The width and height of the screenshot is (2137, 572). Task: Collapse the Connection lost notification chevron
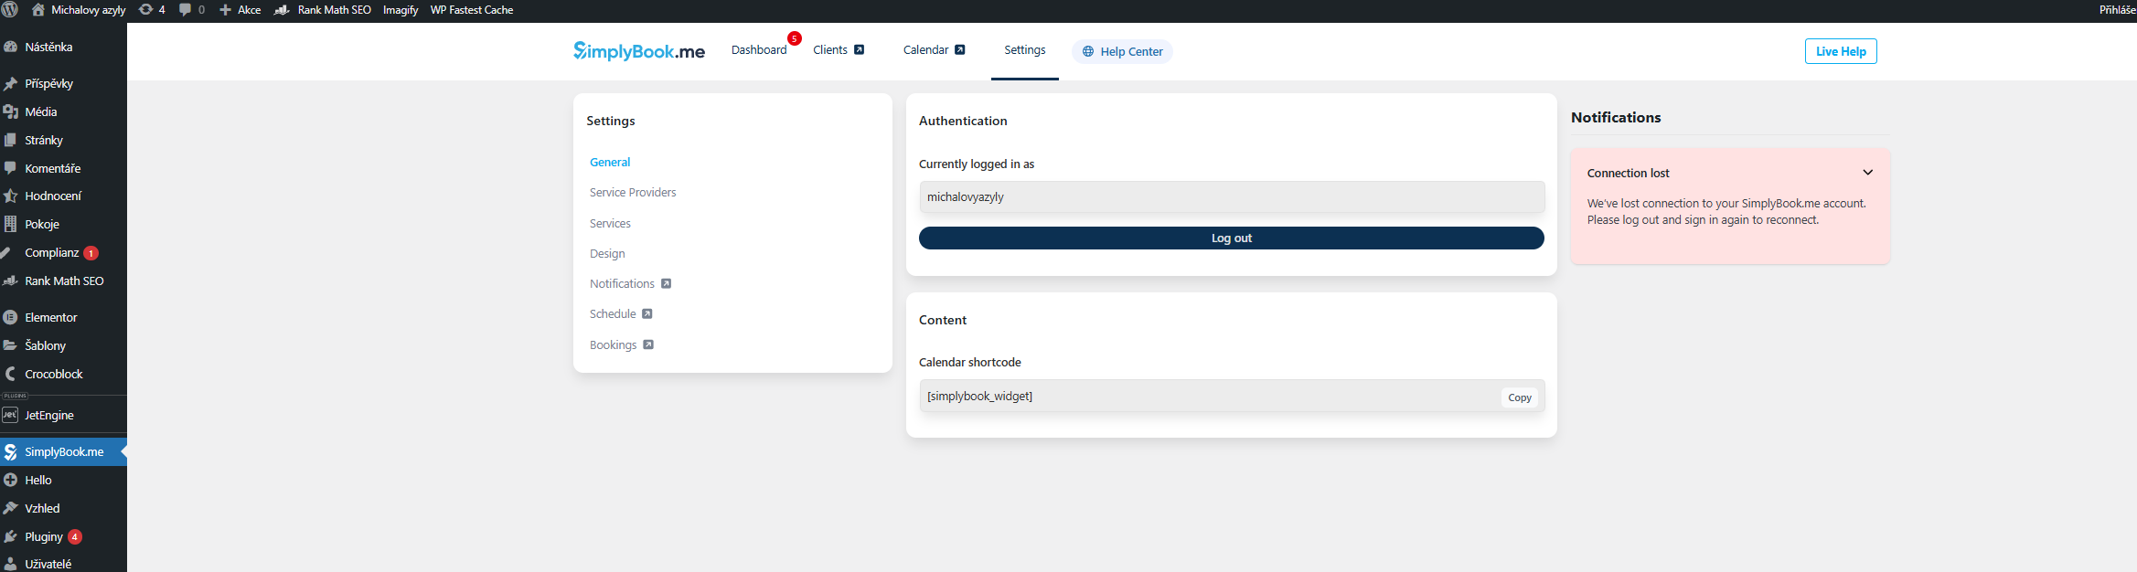[1867, 173]
